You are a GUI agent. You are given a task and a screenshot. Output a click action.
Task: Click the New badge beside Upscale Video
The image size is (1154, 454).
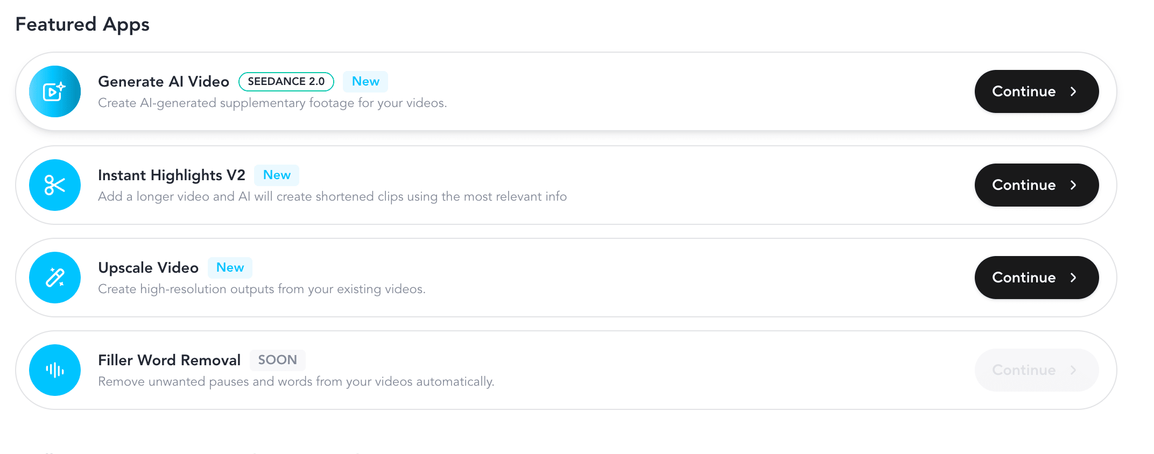[x=230, y=268]
